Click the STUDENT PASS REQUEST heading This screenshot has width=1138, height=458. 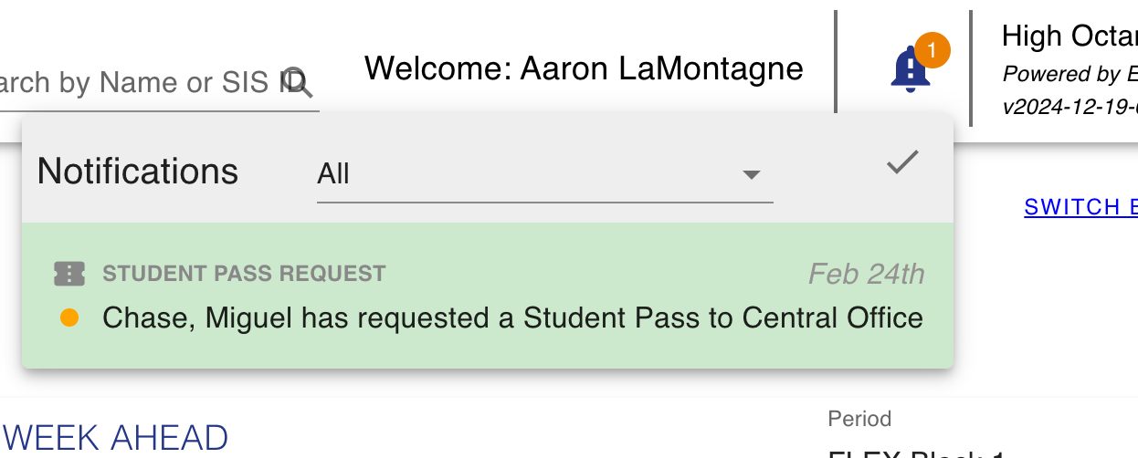pyautogui.click(x=244, y=273)
